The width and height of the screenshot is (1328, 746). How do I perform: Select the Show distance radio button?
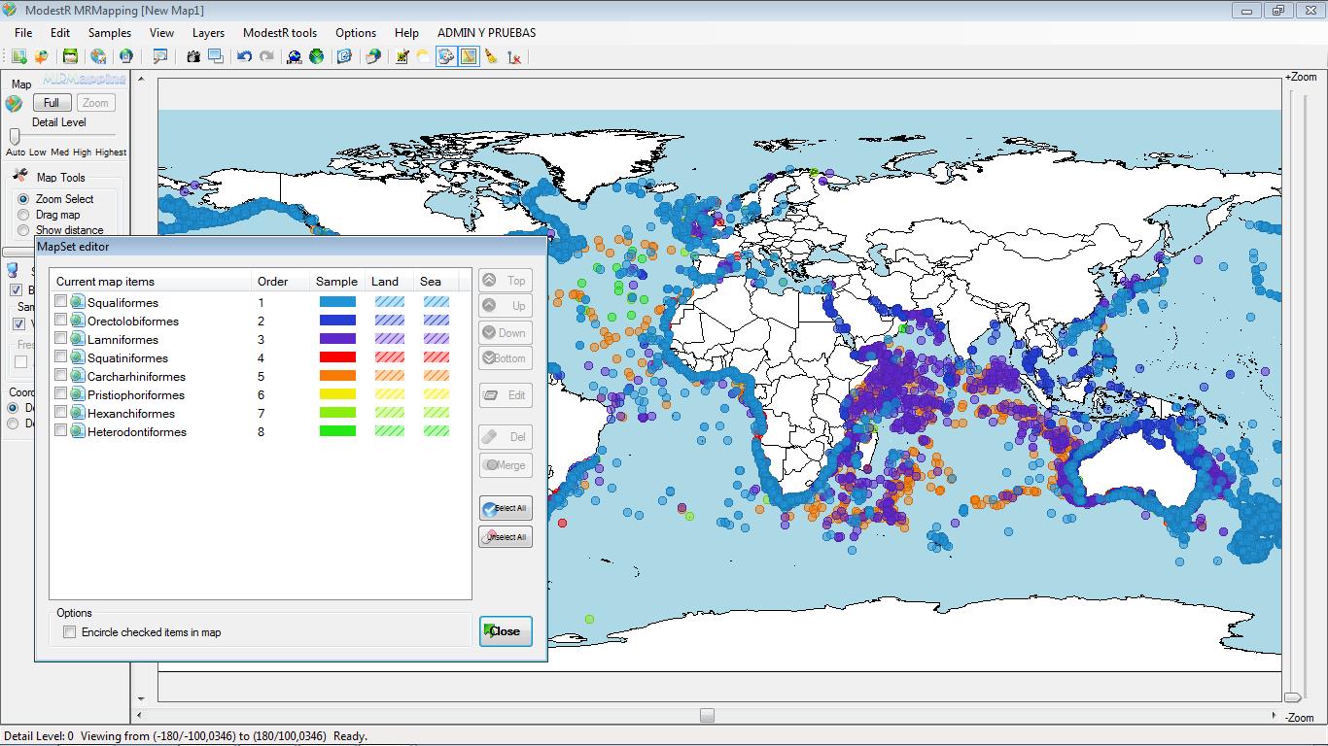click(x=23, y=230)
